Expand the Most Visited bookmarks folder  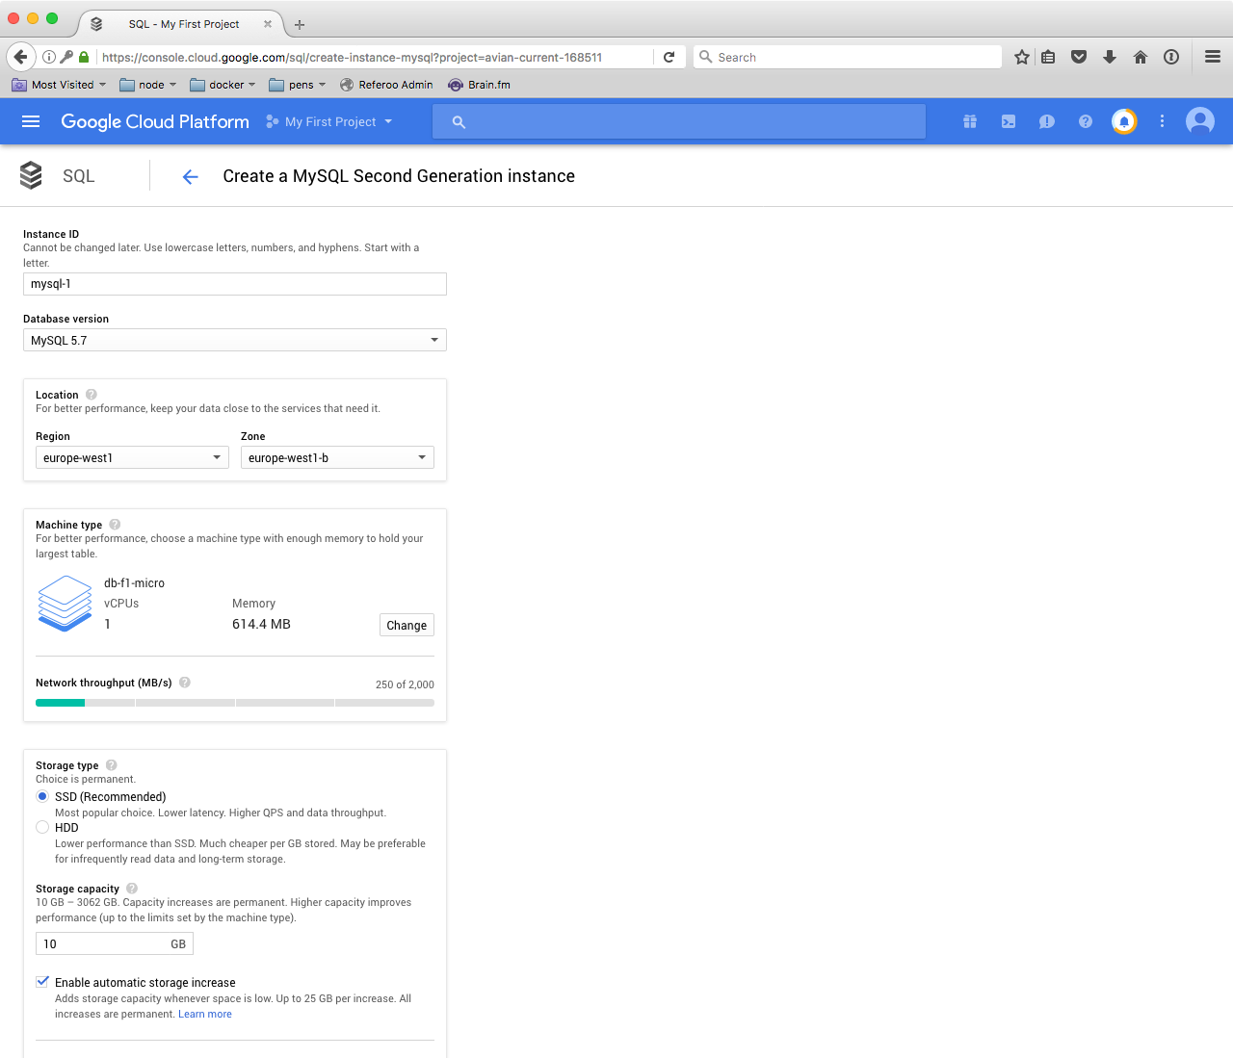click(59, 85)
